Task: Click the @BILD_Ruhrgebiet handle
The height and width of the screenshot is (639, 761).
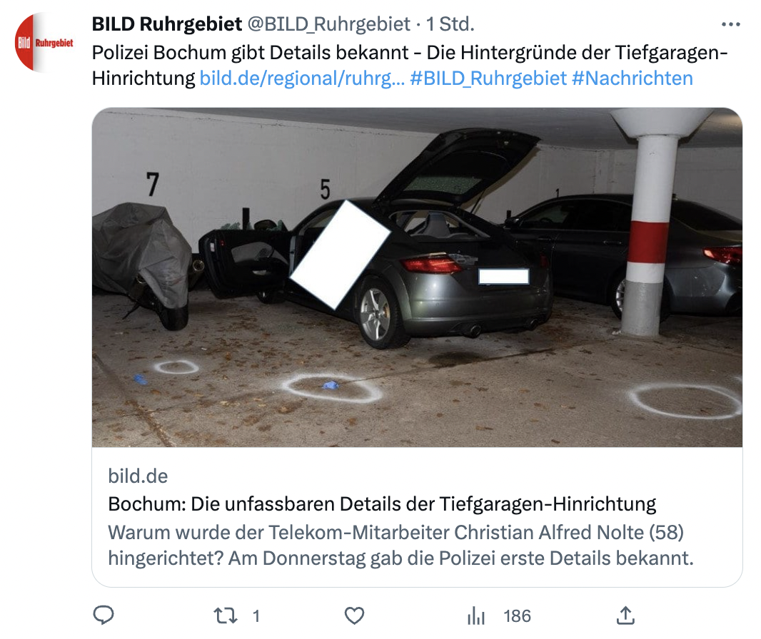Action: coord(329,24)
